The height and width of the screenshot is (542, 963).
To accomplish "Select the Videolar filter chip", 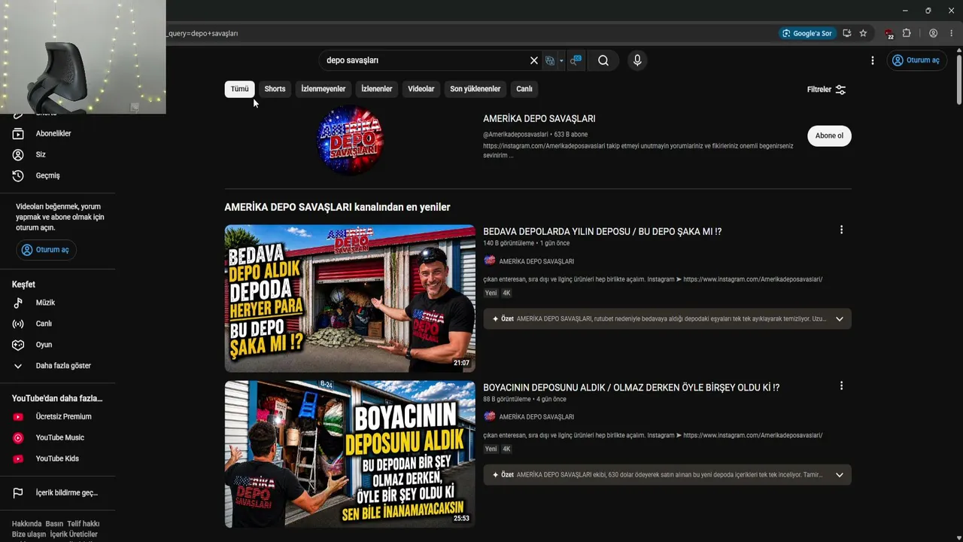I will 421,89.
